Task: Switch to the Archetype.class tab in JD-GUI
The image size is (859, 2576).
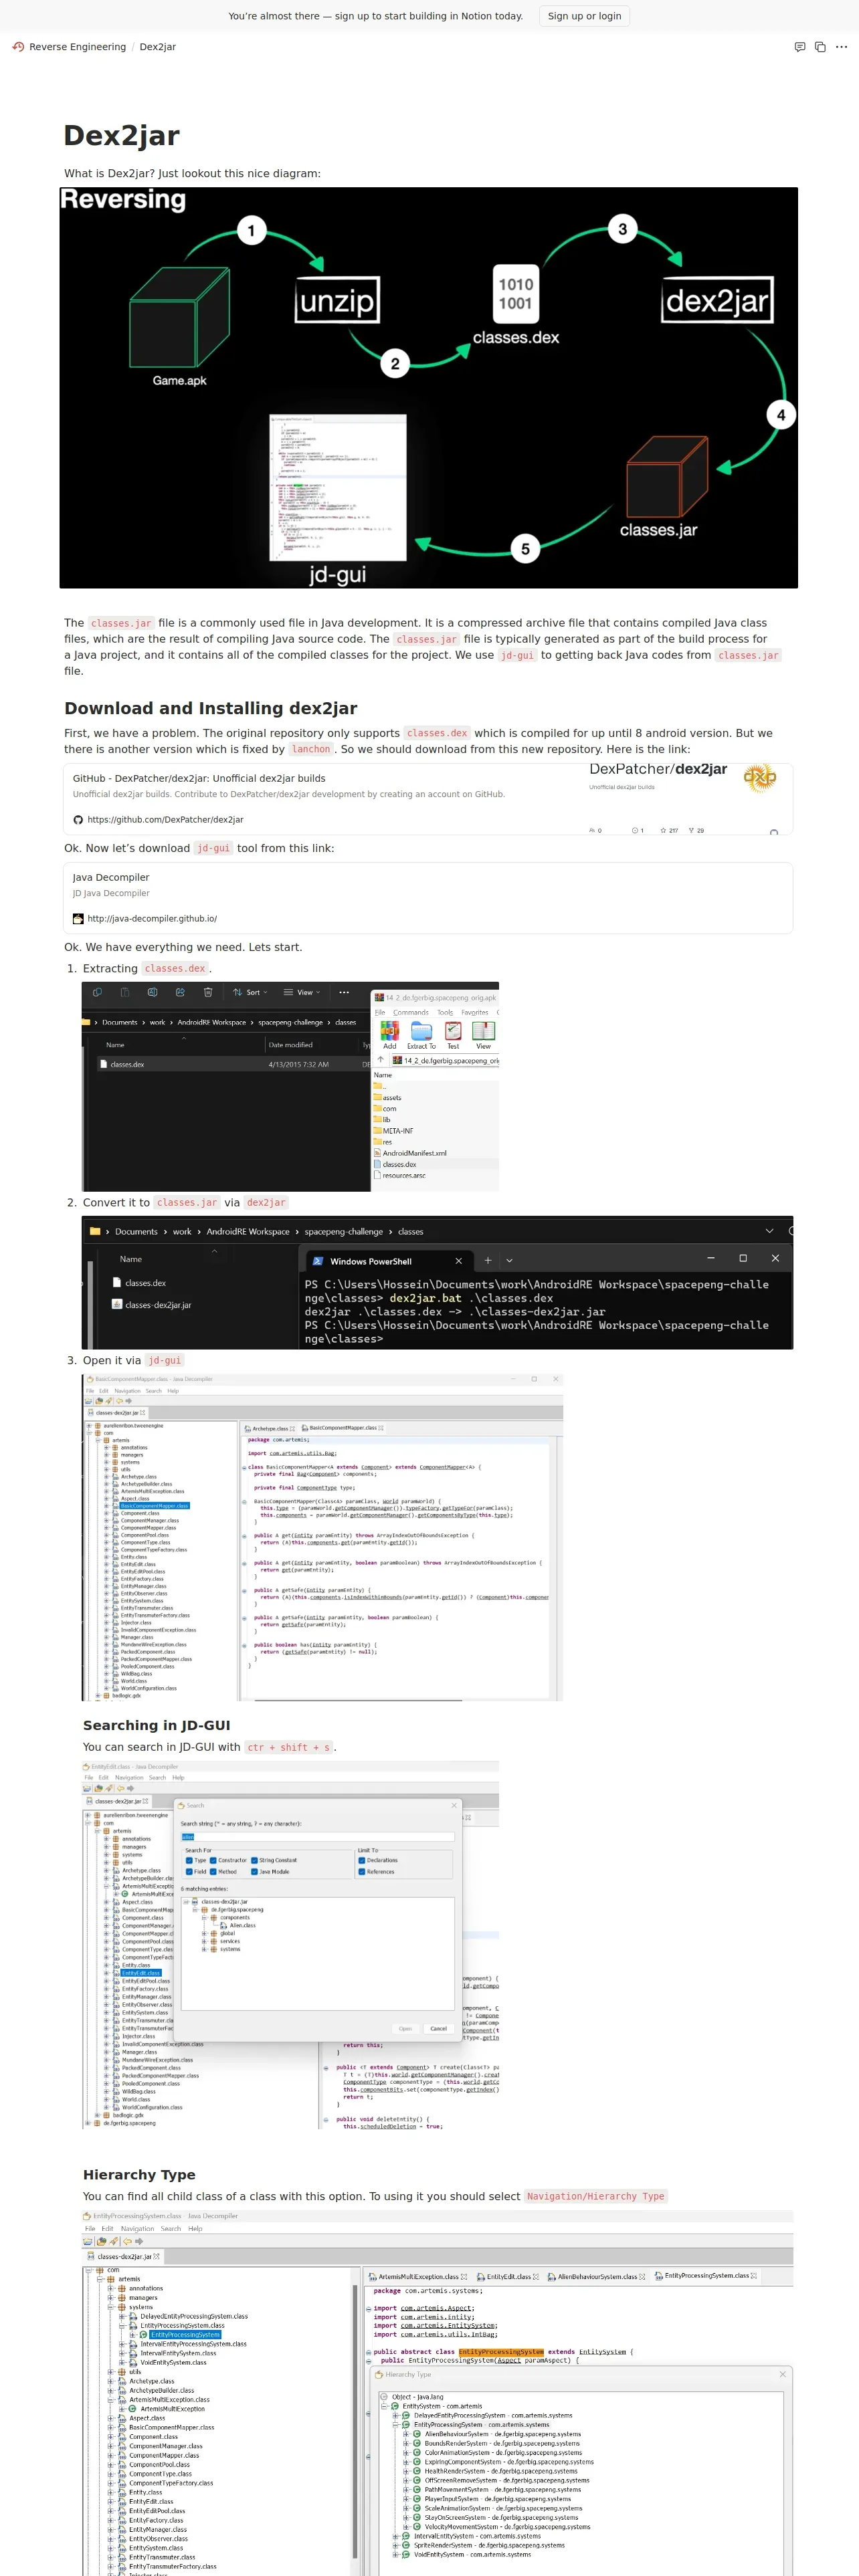Action: point(269,1428)
